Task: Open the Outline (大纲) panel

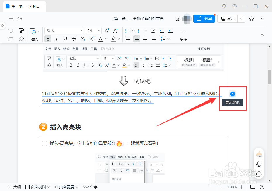Action: [14, 187]
